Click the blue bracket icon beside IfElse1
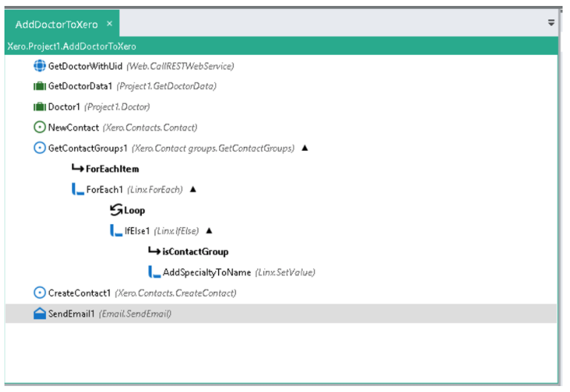570x392 pixels. 116,231
